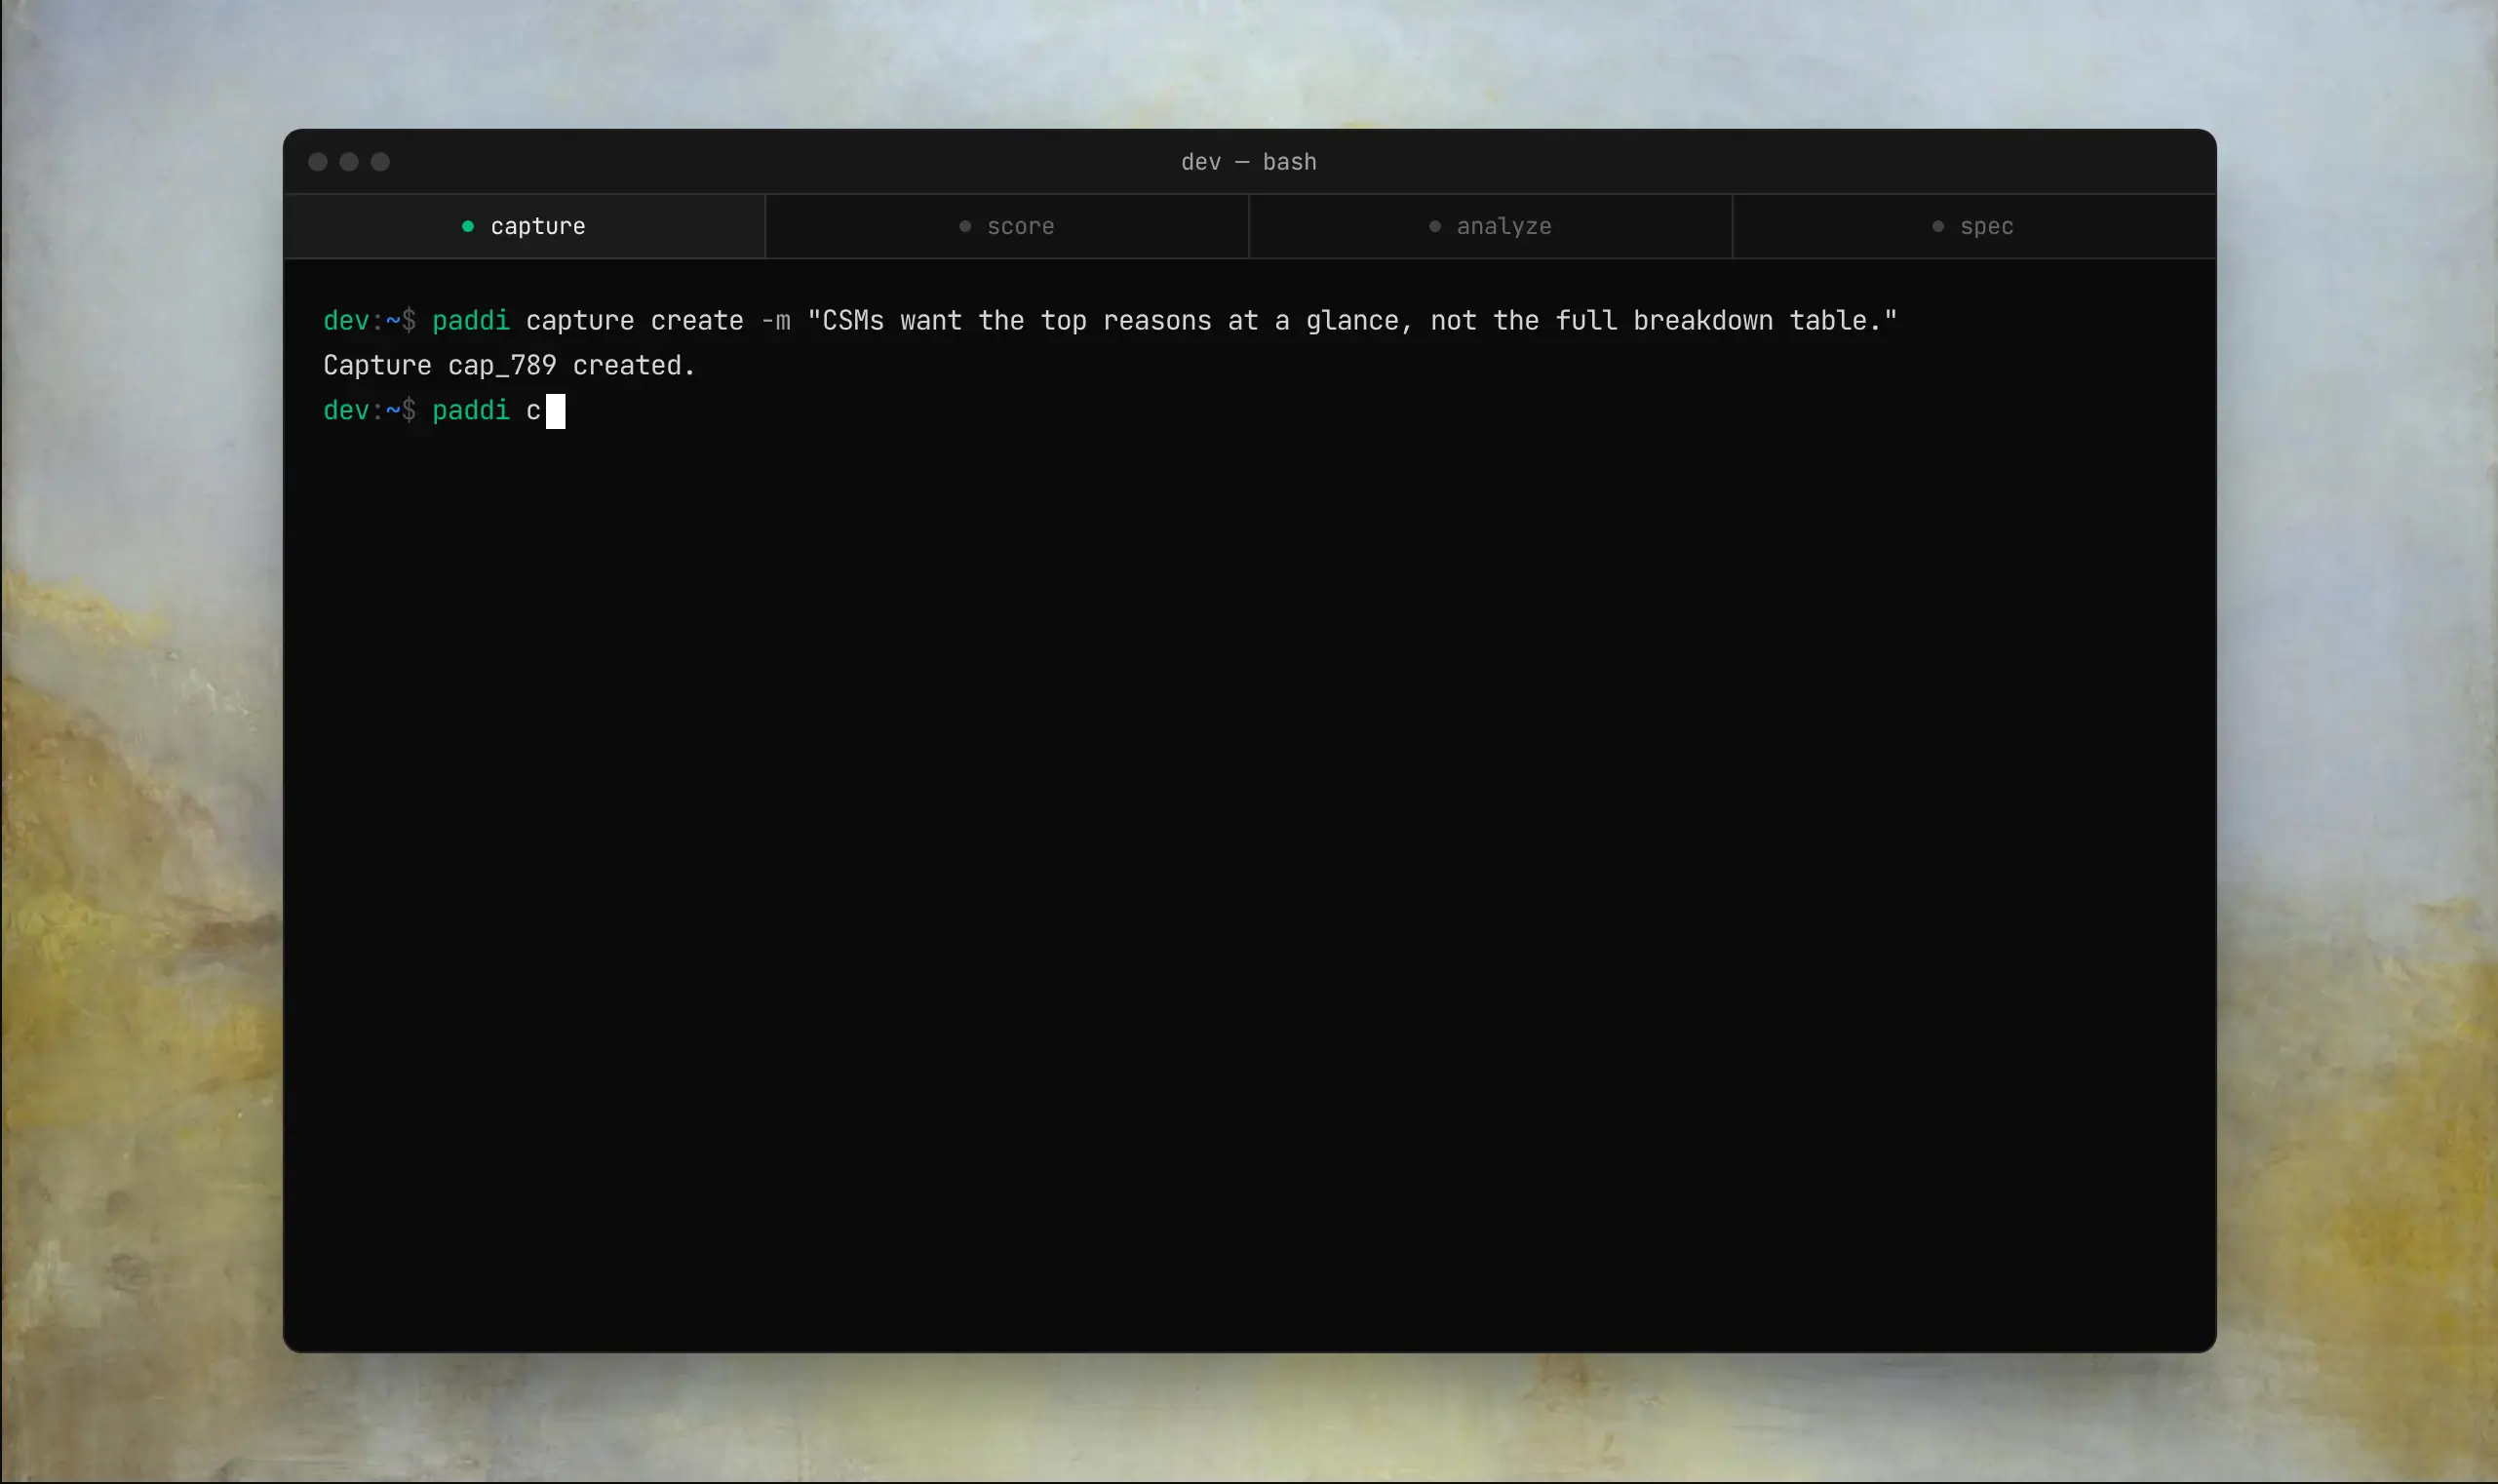The width and height of the screenshot is (2498, 1484).
Task: Maximize the terminal window
Action: (380, 162)
